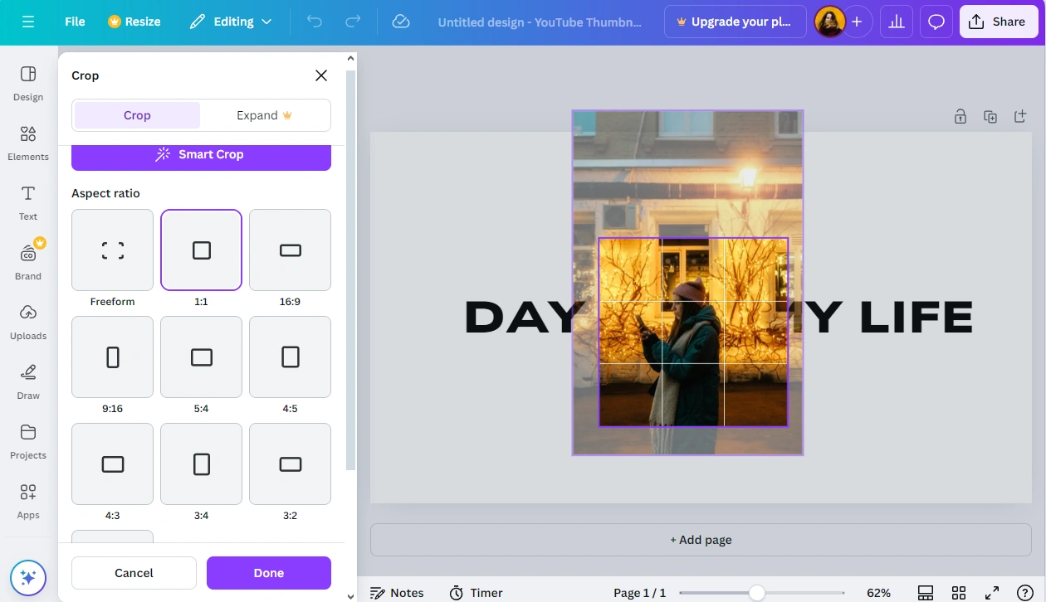Switch to the Crop tab
1046x602 pixels.
(x=137, y=115)
